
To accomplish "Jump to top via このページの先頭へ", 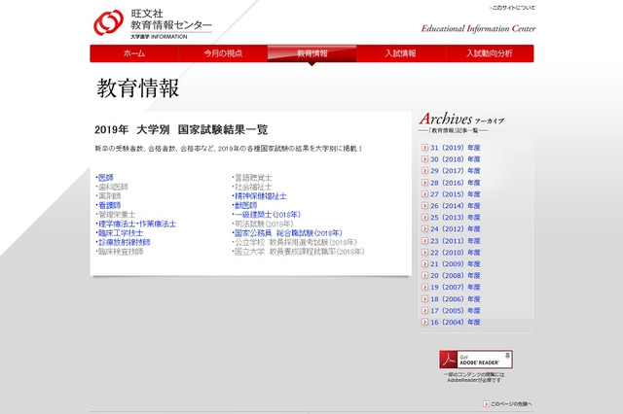I will coord(511,403).
